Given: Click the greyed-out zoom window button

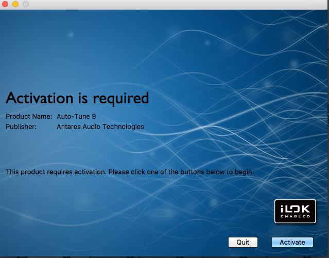Looking at the screenshot, I should (25, 4).
